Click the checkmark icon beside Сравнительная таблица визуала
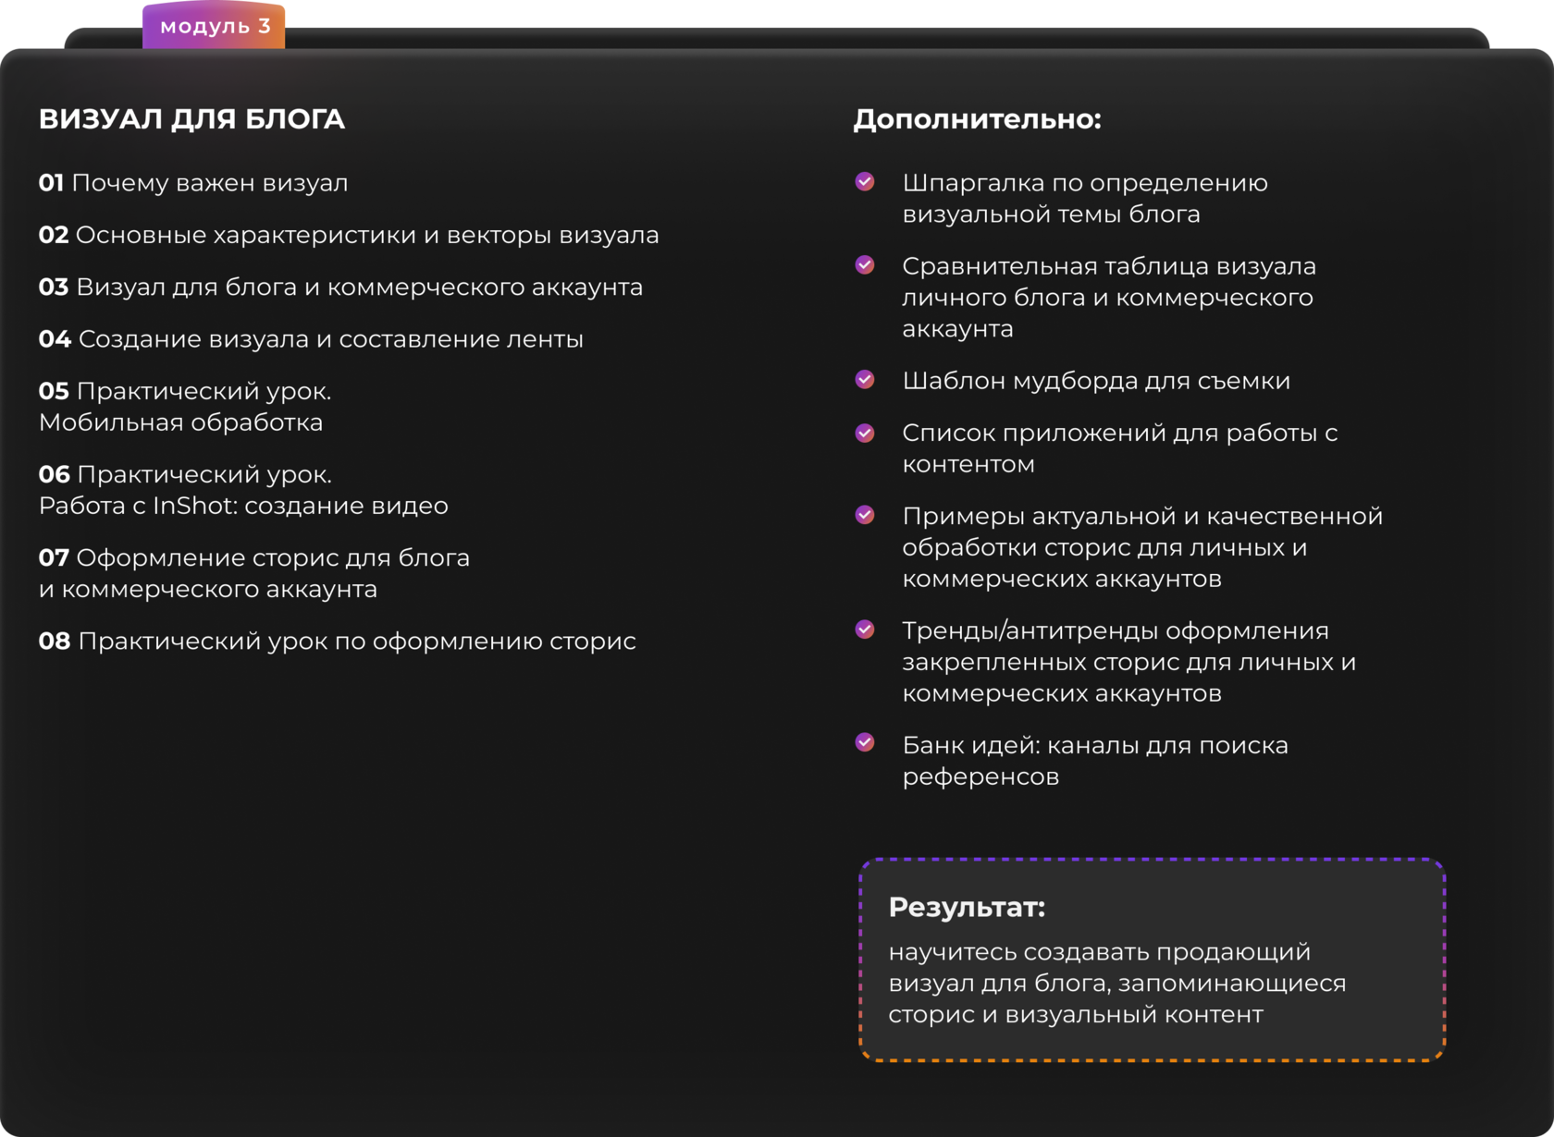The image size is (1554, 1137). point(865,264)
